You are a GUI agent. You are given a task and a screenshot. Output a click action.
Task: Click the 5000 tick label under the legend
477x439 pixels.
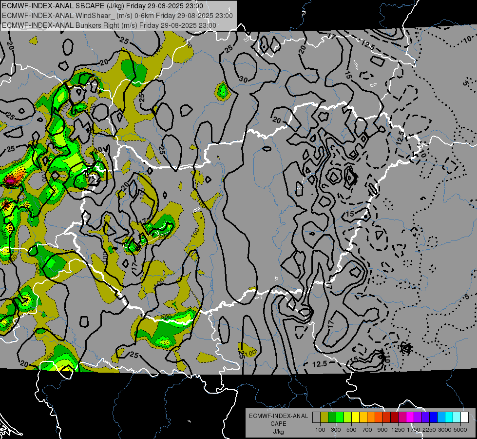[460, 430]
